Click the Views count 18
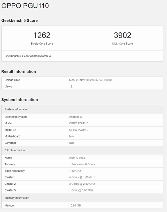This screenshot has height=212, width=167. pyautogui.click(x=71, y=87)
